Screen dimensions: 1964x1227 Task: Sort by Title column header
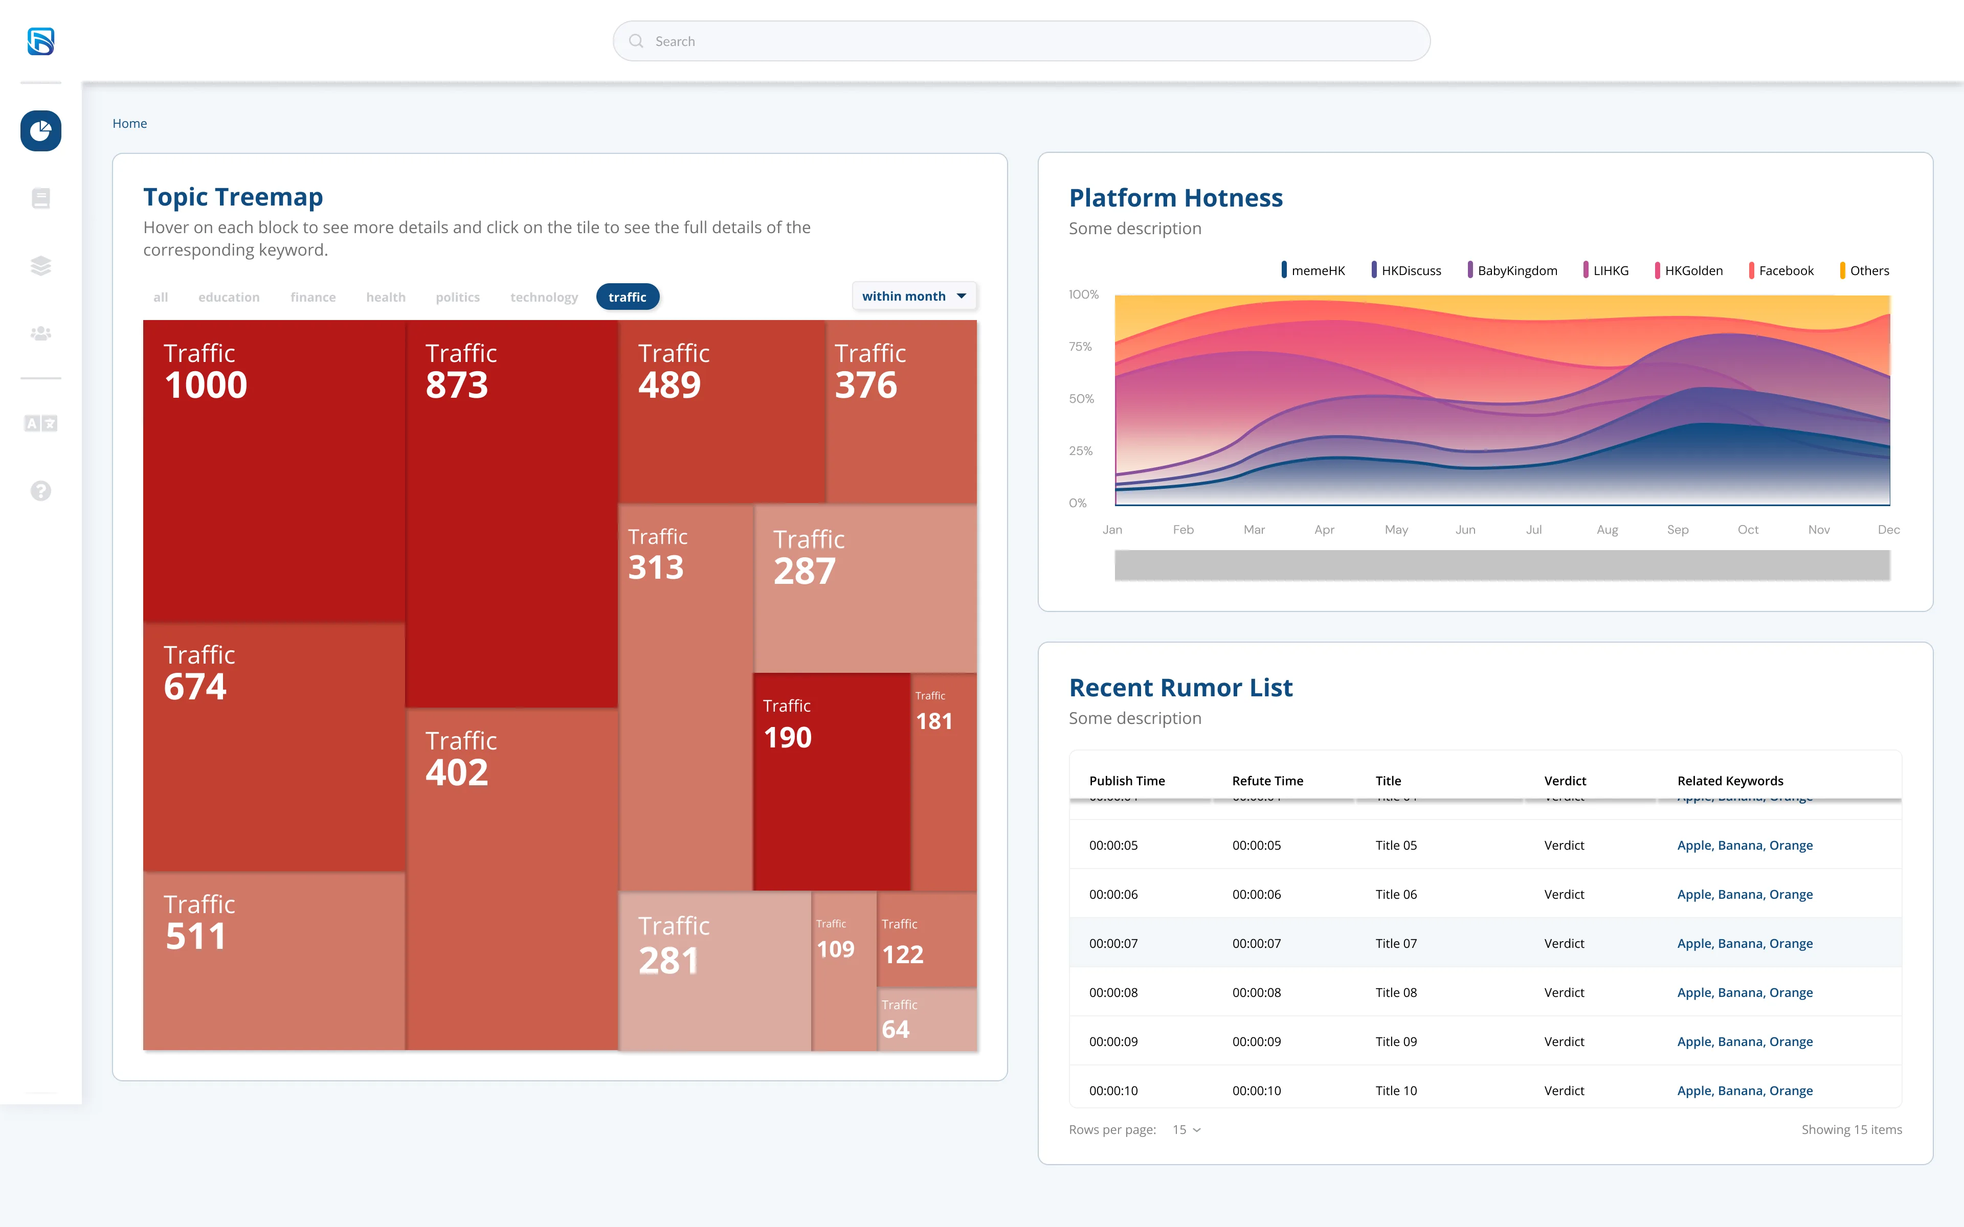coord(1388,781)
